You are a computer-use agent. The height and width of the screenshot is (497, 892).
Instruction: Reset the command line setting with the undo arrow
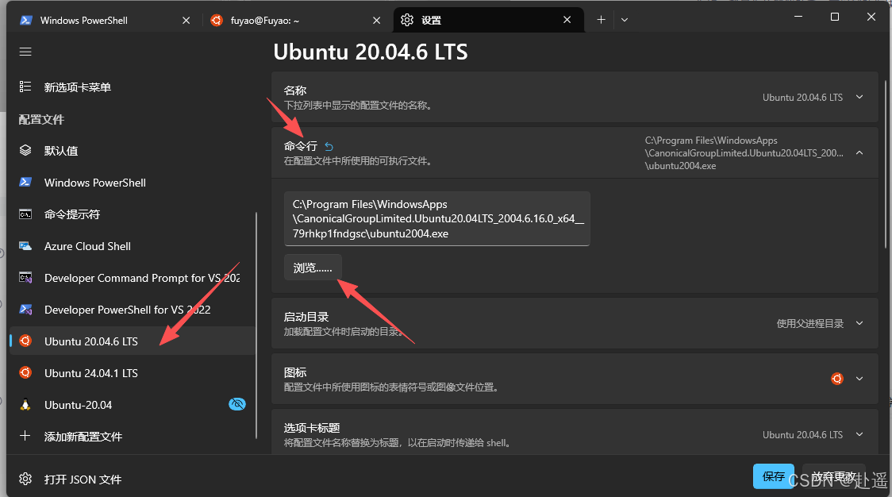329,147
